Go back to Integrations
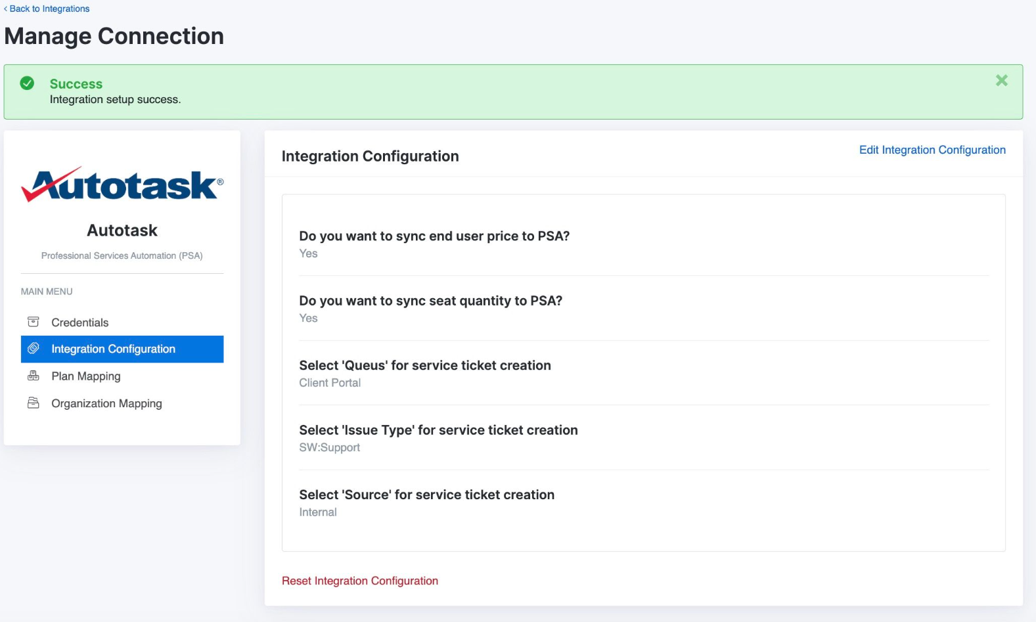 (47, 9)
